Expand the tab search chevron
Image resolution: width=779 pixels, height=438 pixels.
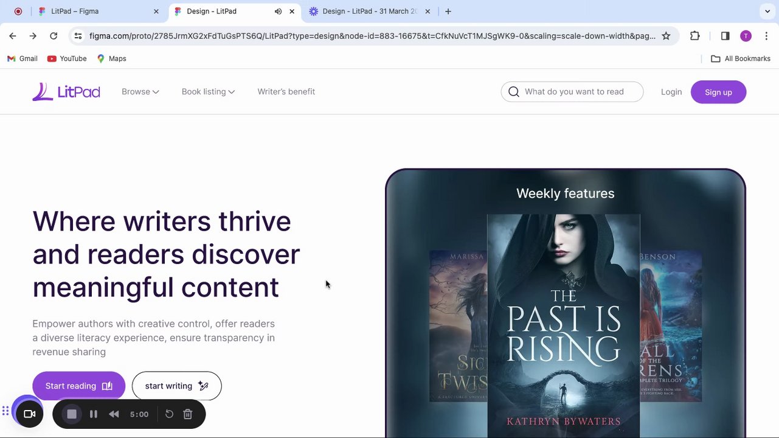[x=767, y=11]
